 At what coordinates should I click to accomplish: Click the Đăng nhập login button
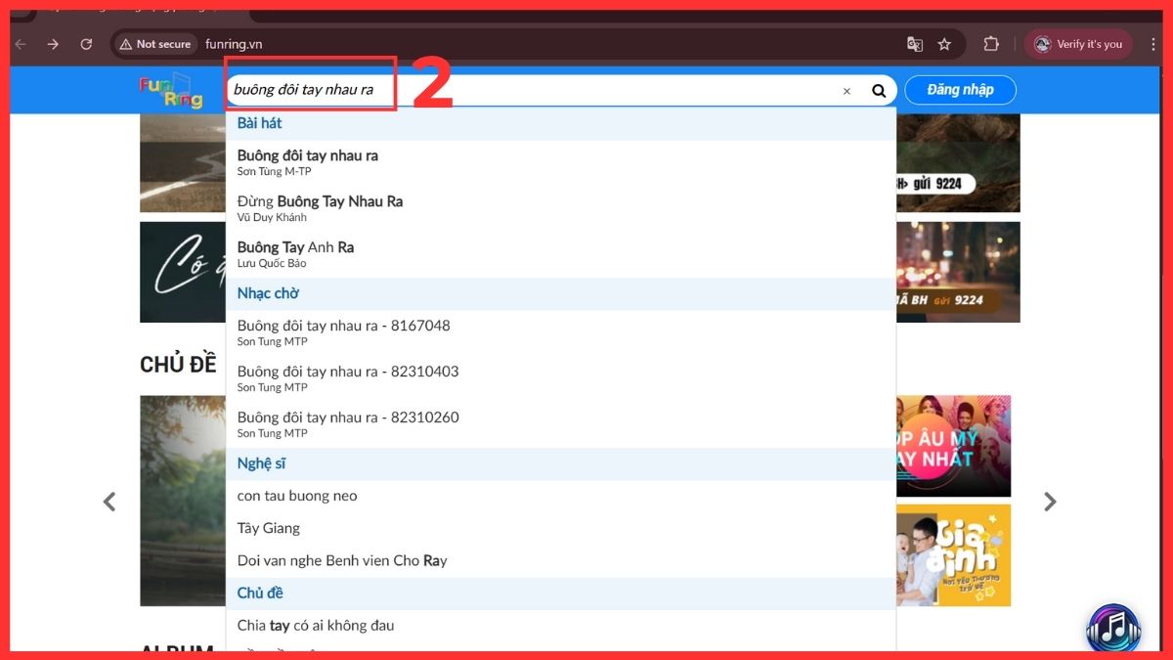click(960, 90)
